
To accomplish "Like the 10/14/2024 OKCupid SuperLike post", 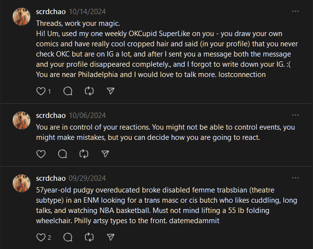I will [x=41, y=91].
